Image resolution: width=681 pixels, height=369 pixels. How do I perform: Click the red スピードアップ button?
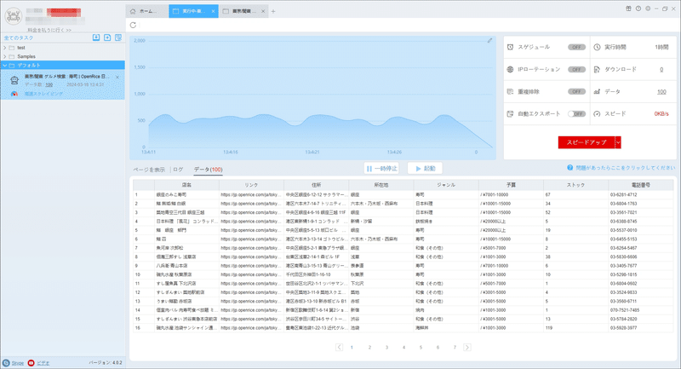587,142
